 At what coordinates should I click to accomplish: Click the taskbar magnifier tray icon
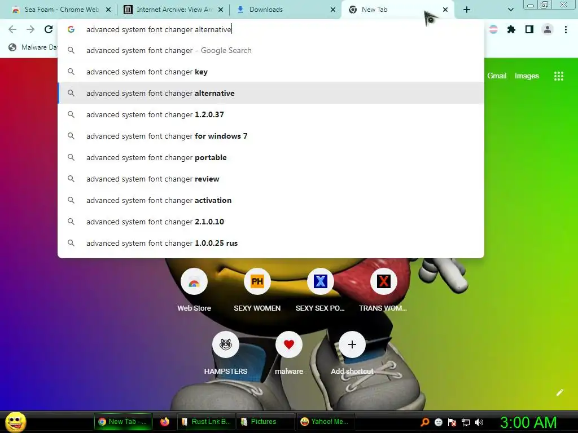(x=425, y=422)
